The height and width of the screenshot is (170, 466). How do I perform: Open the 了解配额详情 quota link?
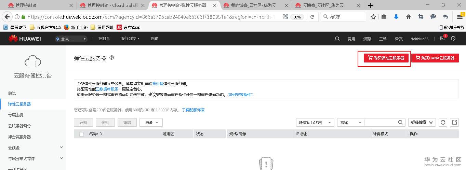[193, 110]
